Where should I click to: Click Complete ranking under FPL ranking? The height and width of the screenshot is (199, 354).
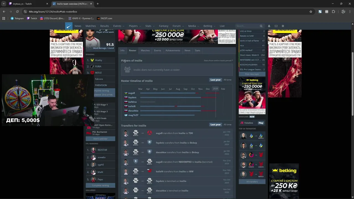[x=100, y=185]
